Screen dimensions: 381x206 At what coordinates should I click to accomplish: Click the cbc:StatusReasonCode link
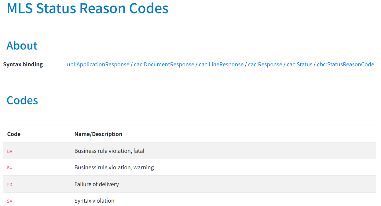(345, 64)
